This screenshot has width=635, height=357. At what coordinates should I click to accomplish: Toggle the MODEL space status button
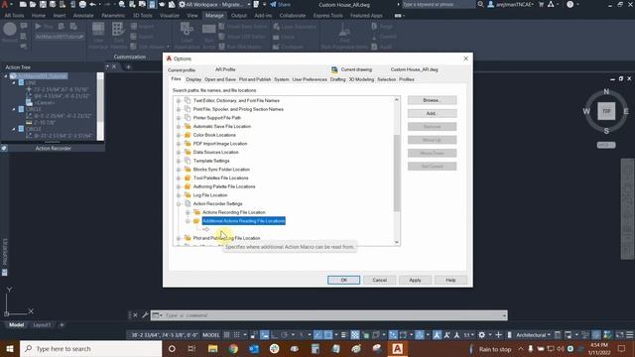pos(210,335)
